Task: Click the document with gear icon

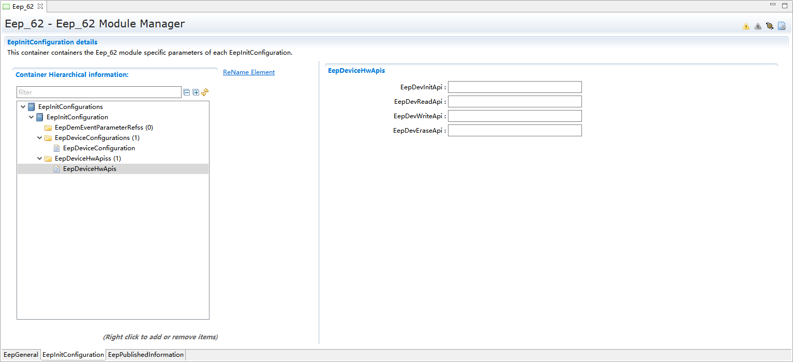Action: pyautogui.click(x=782, y=26)
